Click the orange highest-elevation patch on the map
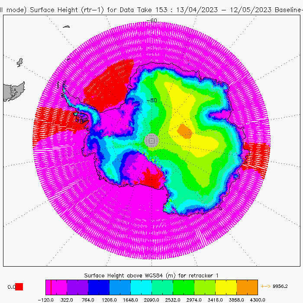This screenshot has width=303, height=303. (x=185, y=131)
